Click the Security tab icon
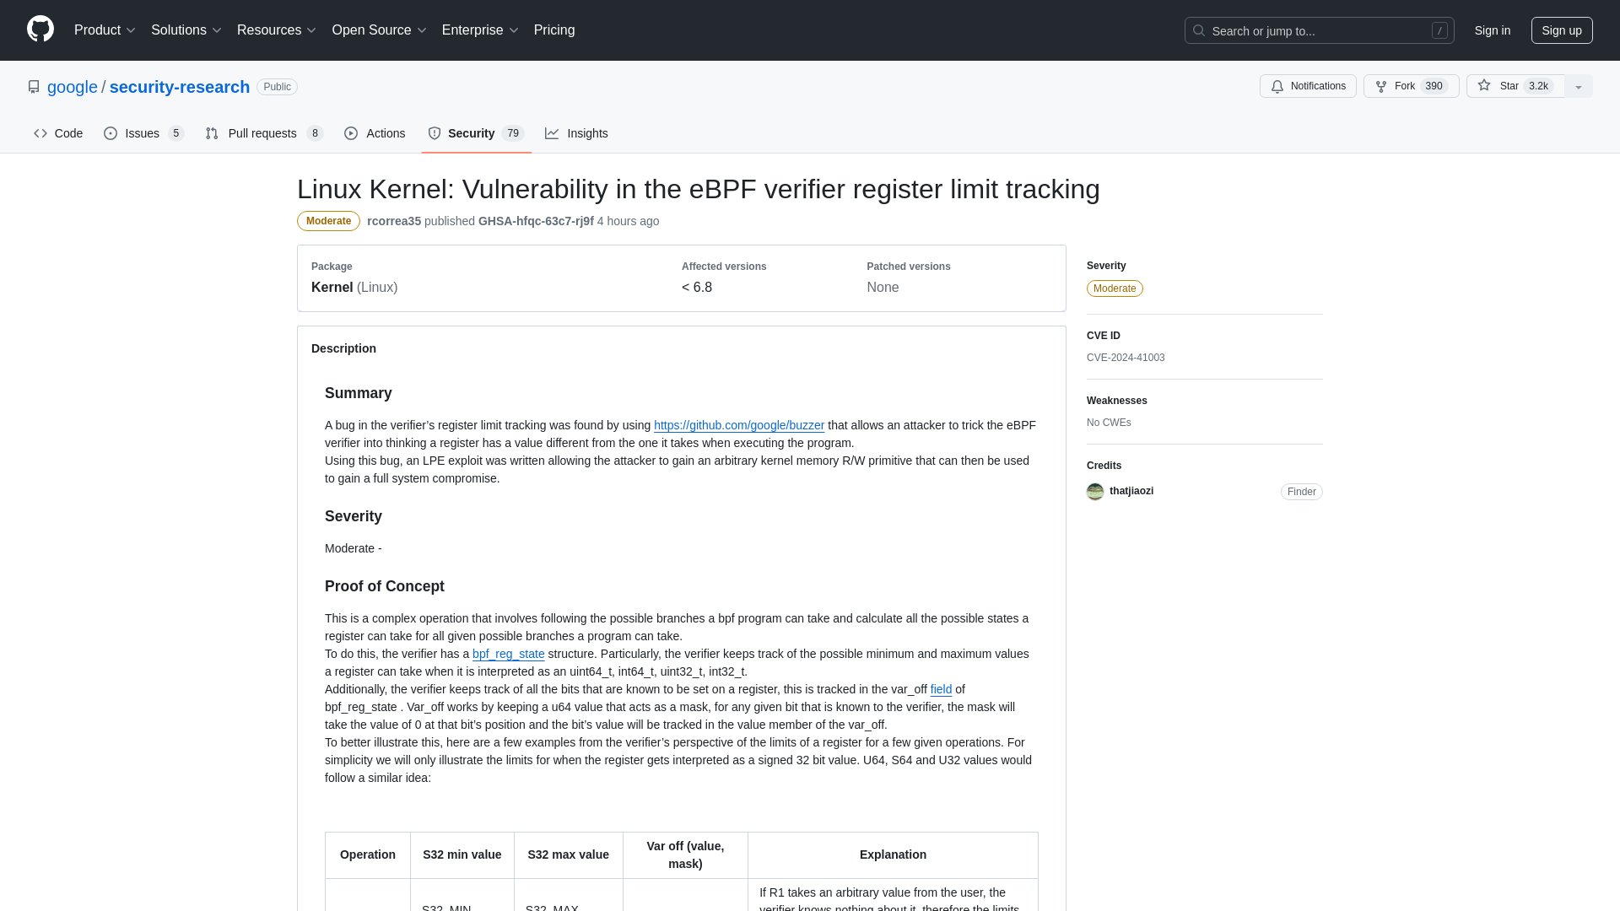 (435, 133)
